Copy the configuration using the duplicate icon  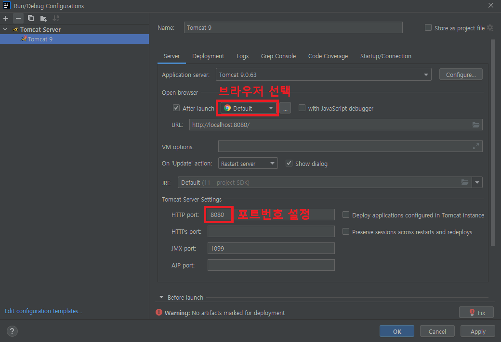click(x=31, y=18)
